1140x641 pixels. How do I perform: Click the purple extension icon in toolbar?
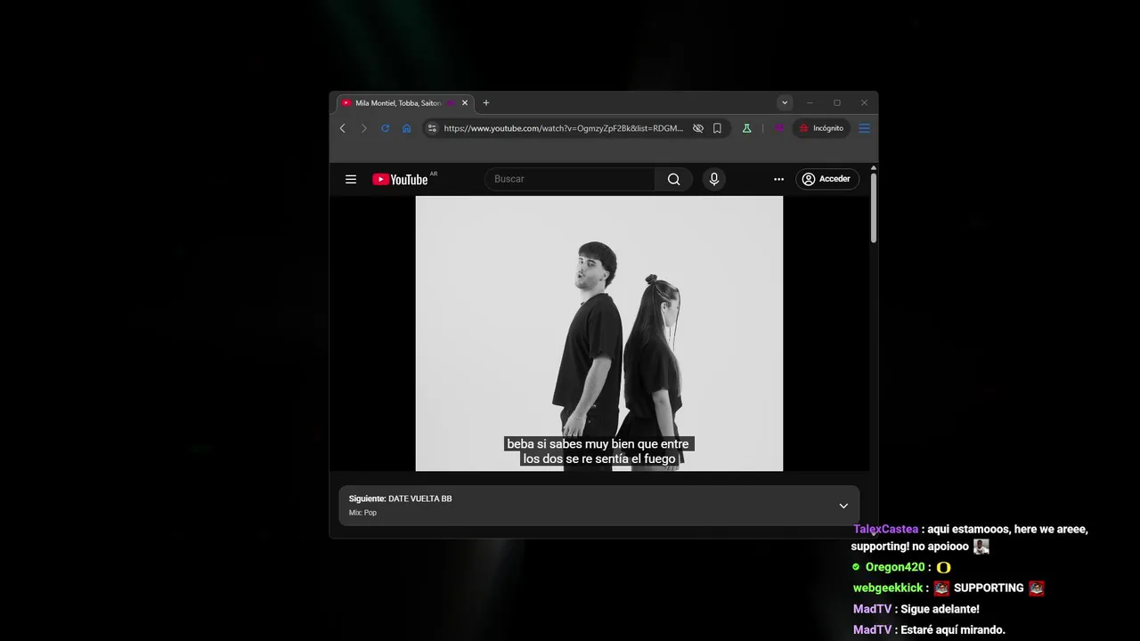(778, 128)
